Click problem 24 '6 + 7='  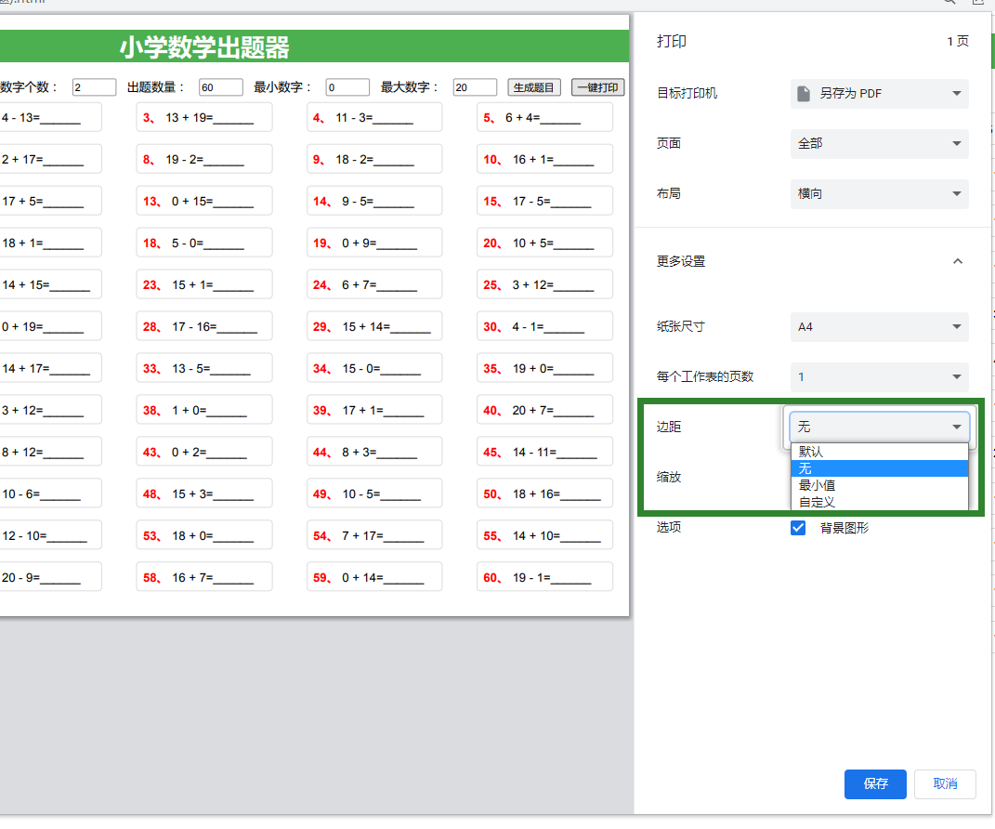click(374, 285)
